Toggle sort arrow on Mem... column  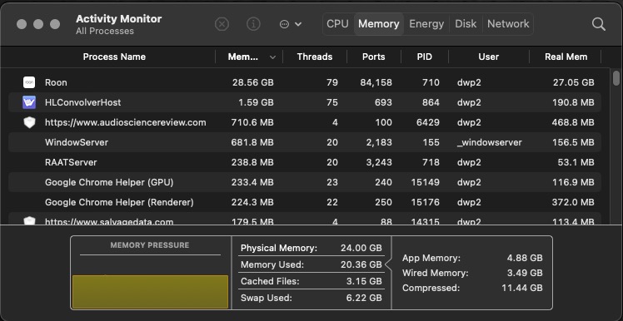(x=272, y=57)
